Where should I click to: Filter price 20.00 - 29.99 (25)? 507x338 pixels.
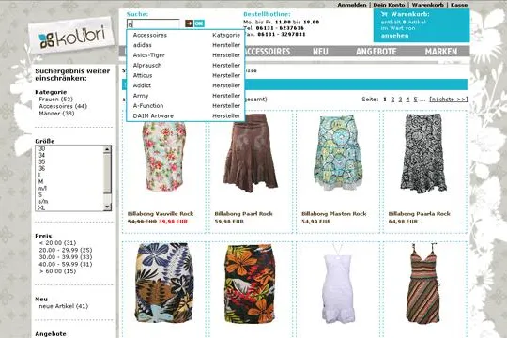coord(66,250)
